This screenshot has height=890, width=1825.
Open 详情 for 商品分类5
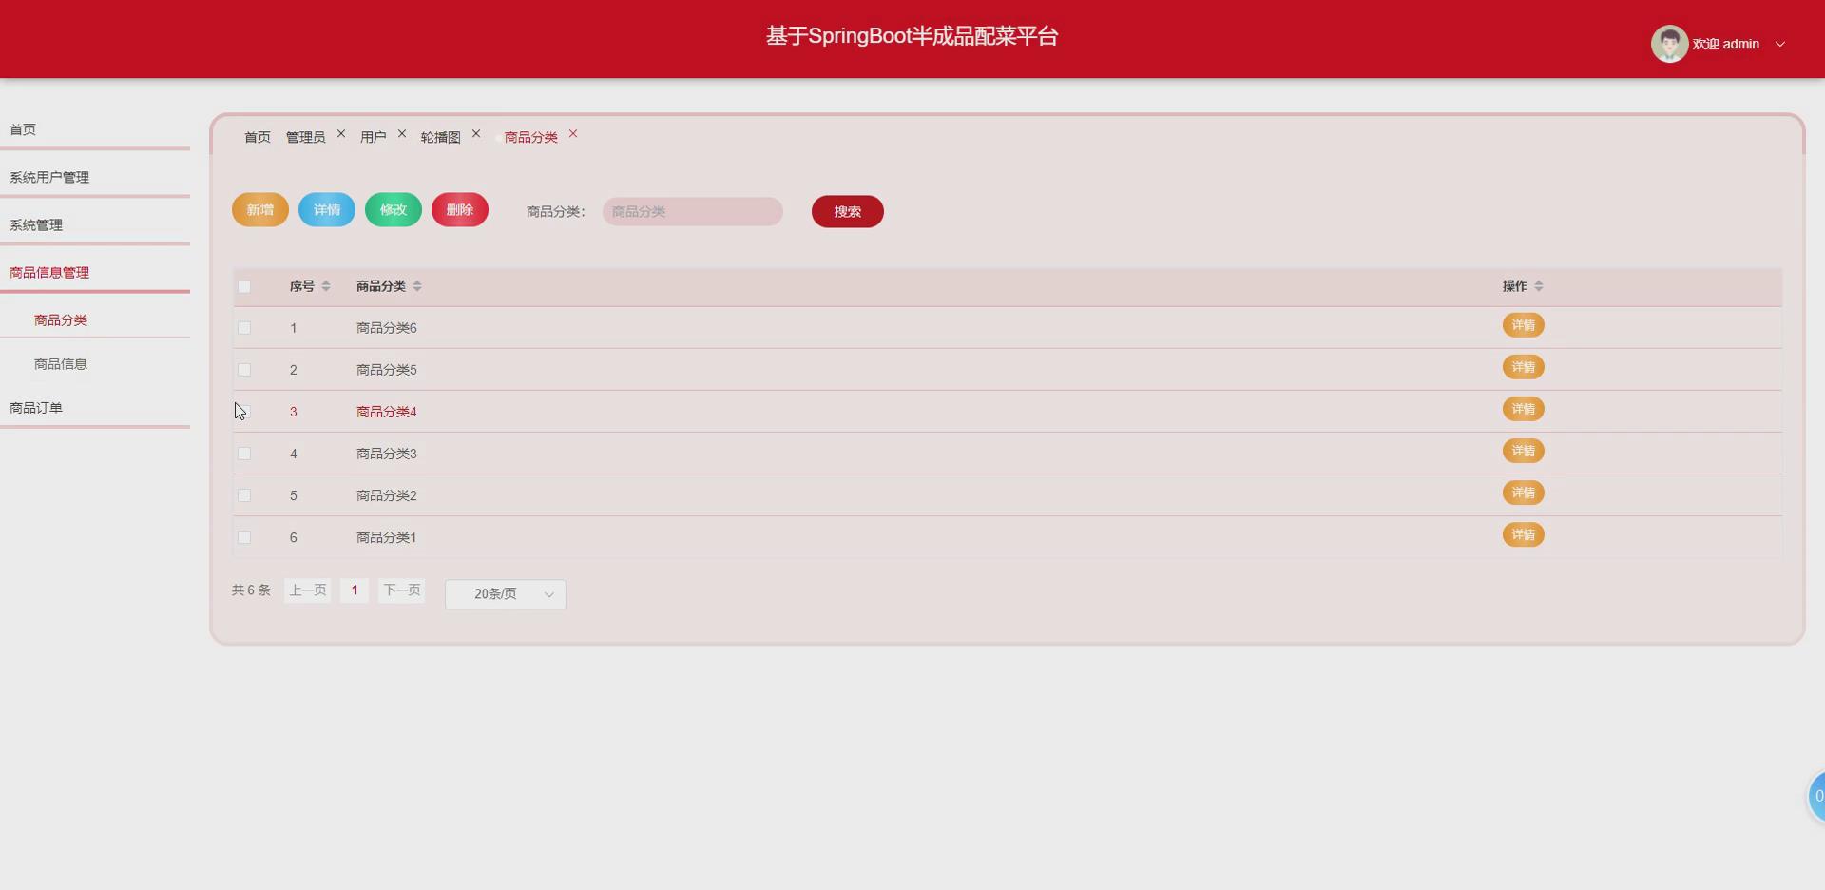pyautogui.click(x=1524, y=367)
